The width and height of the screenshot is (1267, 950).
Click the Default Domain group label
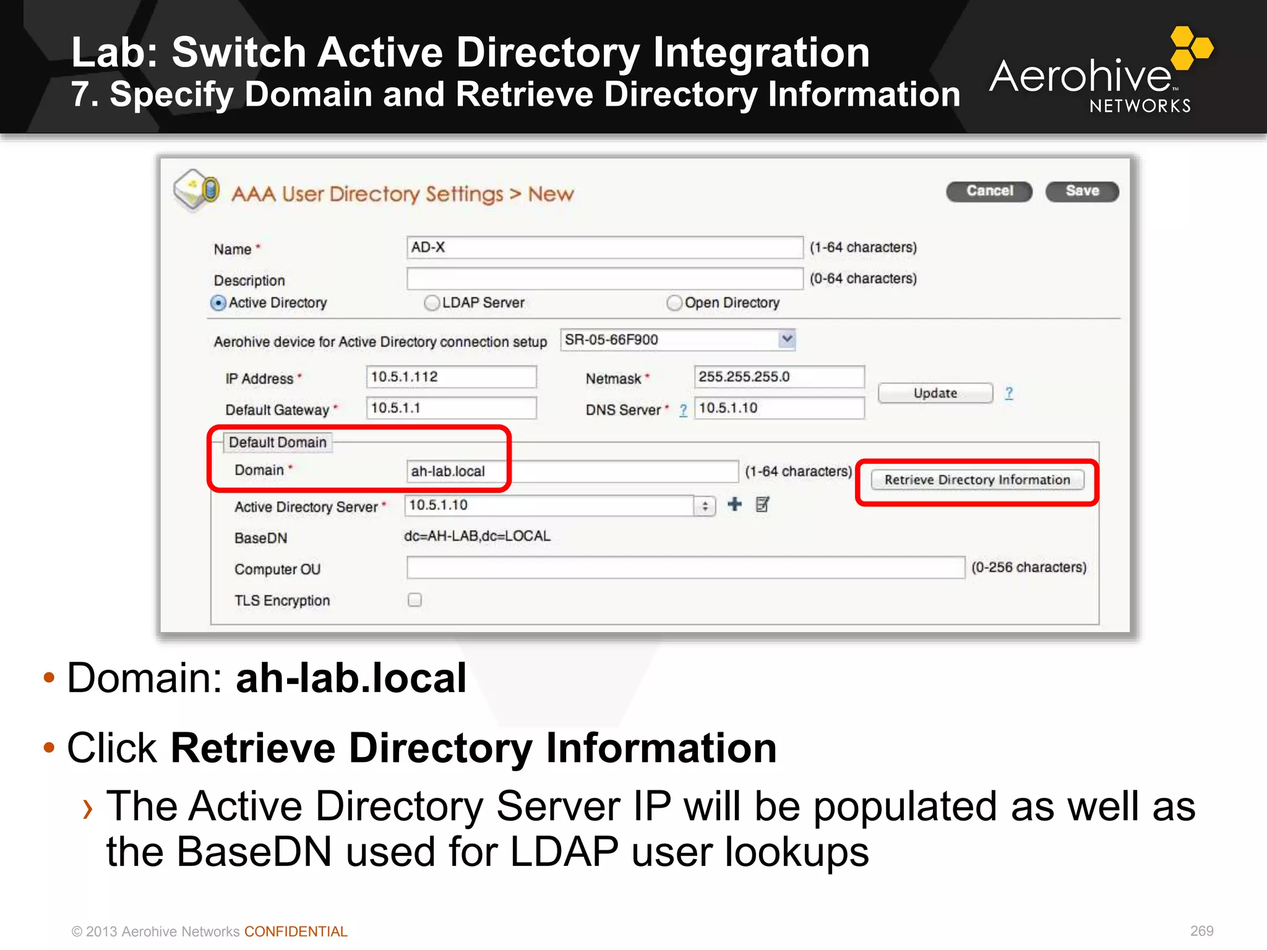pos(277,443)
